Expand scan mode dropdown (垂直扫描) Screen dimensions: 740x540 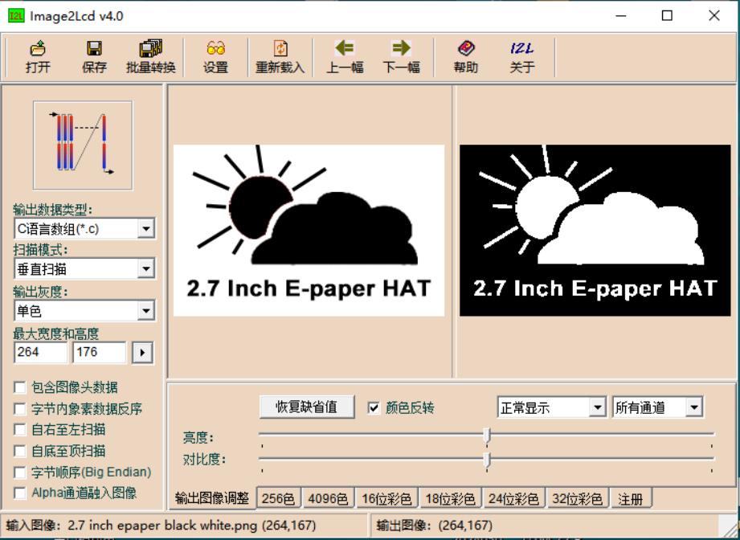click(x=145, y=270)
